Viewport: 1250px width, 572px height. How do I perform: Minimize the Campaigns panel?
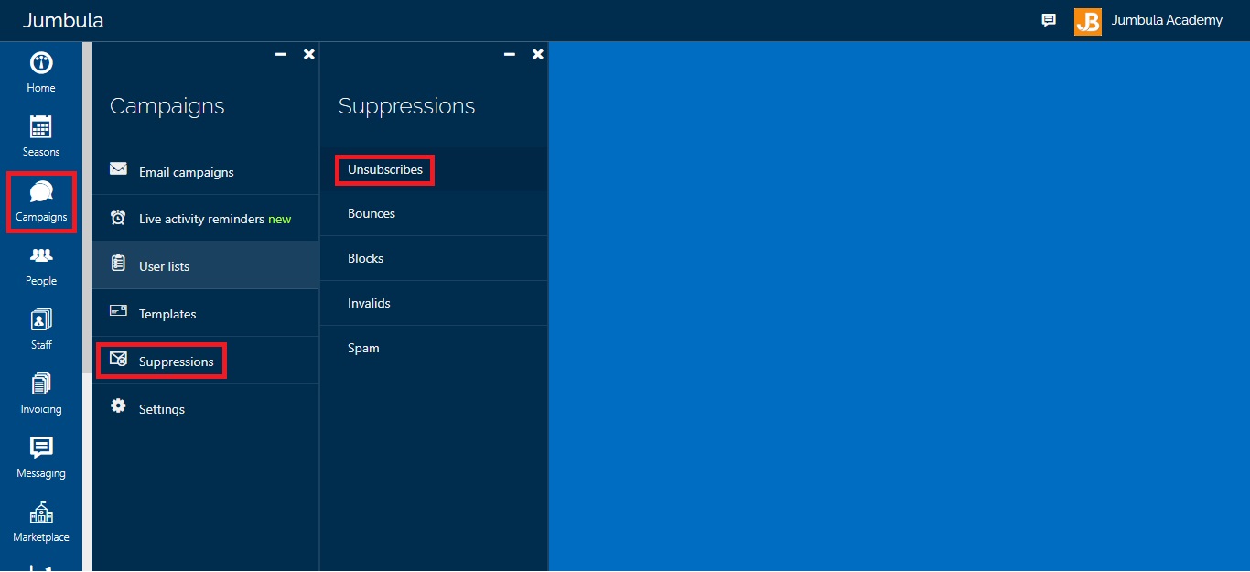[x=281, y=54]
